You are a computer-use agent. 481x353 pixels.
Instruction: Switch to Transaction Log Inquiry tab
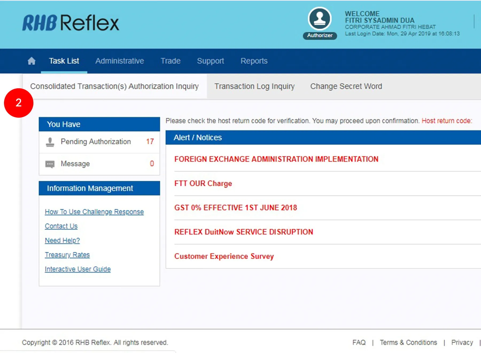(254, 86)
